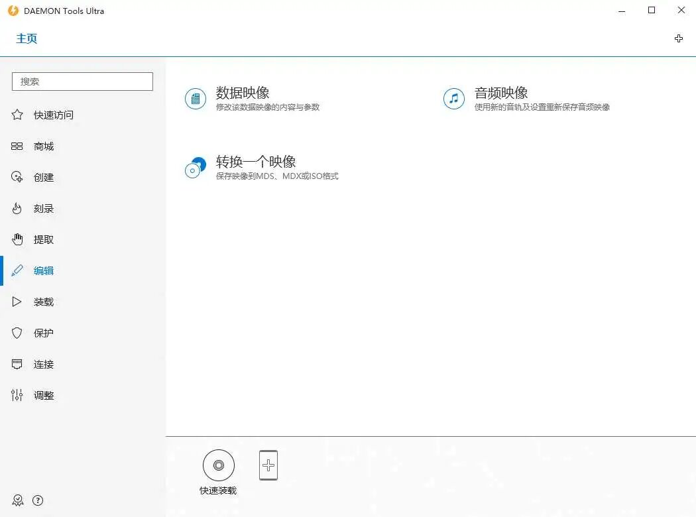The image size is (696, 517).
Task: Click the 提取 hand icon
Action: pyautogui.click(x=17, y=239)
